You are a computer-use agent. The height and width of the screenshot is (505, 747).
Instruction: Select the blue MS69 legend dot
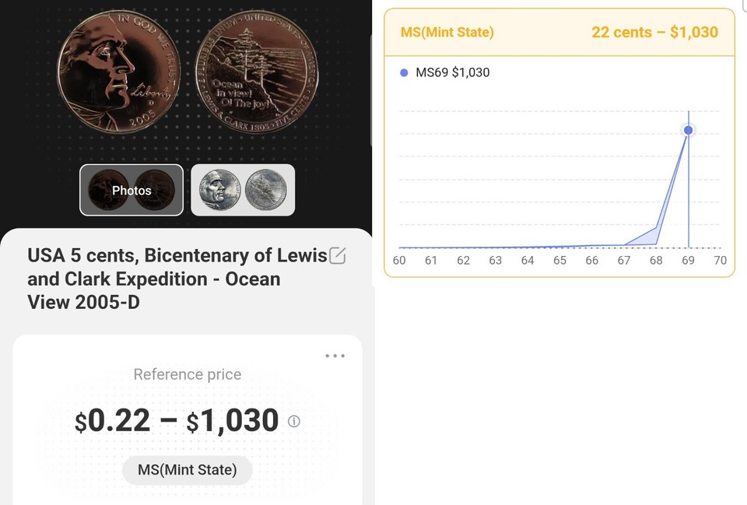(404, 72)
